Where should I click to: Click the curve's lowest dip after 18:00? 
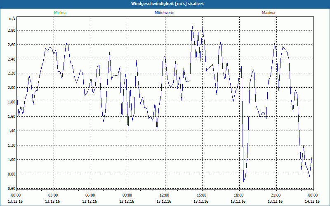tap(244, 182)
